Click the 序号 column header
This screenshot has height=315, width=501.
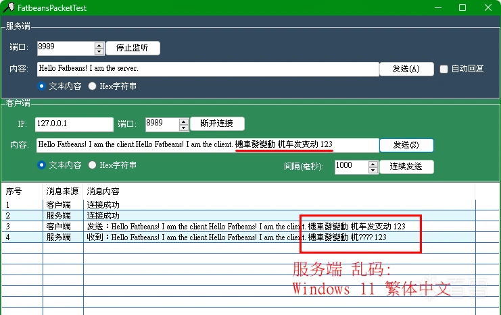[x=22, y=192]
